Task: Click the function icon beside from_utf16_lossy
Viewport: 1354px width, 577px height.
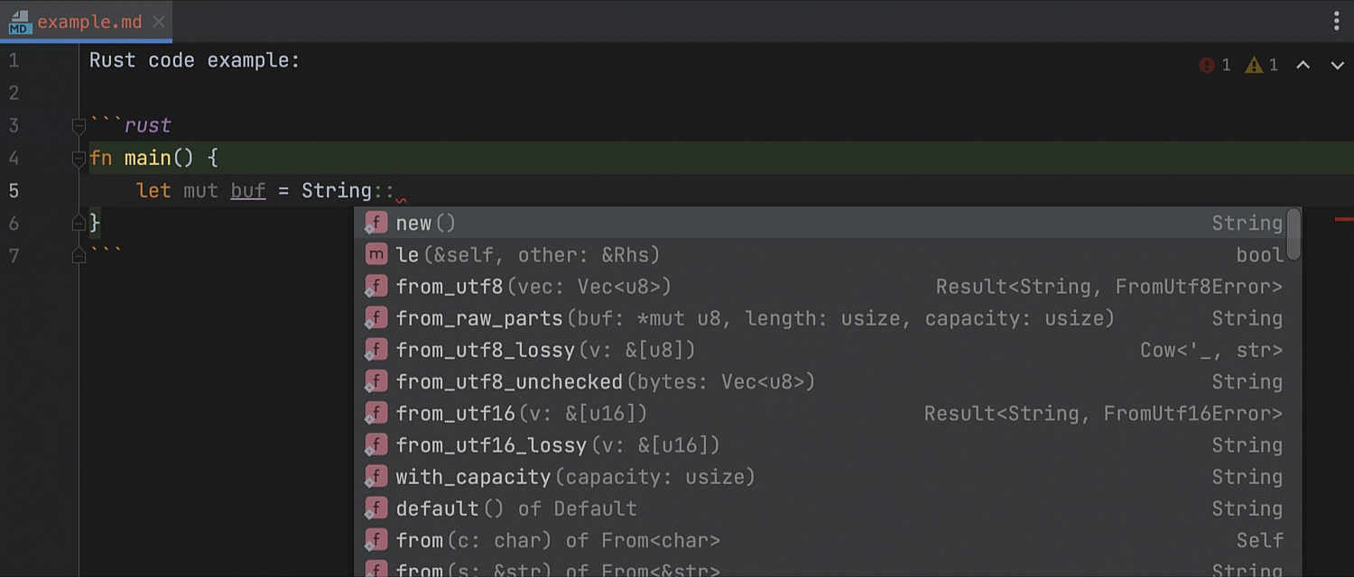Action: pyautogui.click(x=376, y=444)
